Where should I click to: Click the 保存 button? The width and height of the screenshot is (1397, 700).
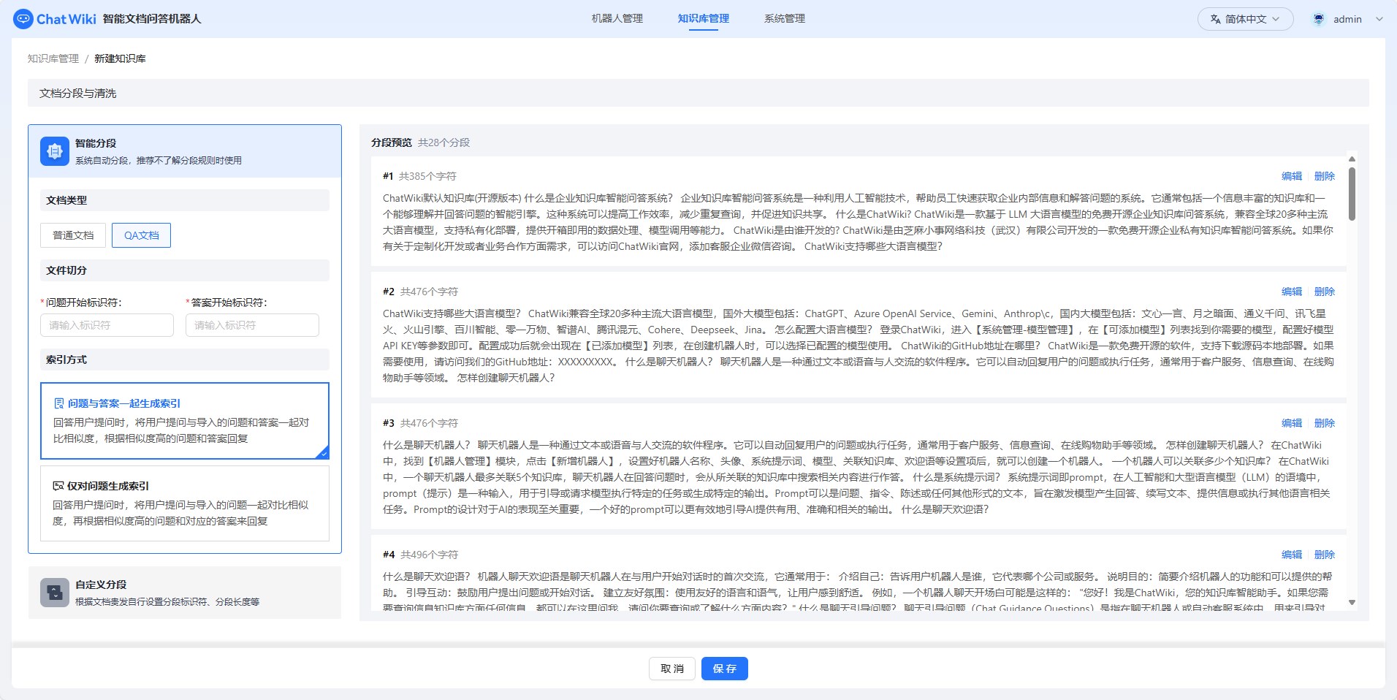(x=725, y=669)
